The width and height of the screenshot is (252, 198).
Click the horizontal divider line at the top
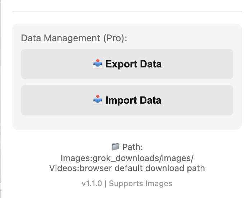[x=127, y=12]
